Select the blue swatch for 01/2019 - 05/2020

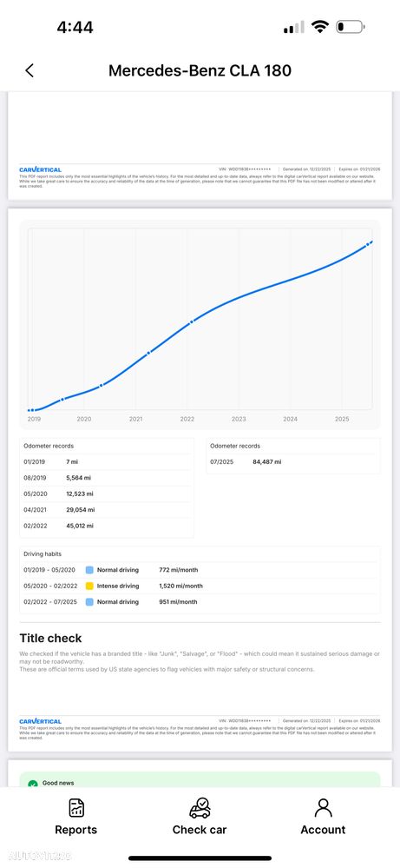click(x=89, y=570)
